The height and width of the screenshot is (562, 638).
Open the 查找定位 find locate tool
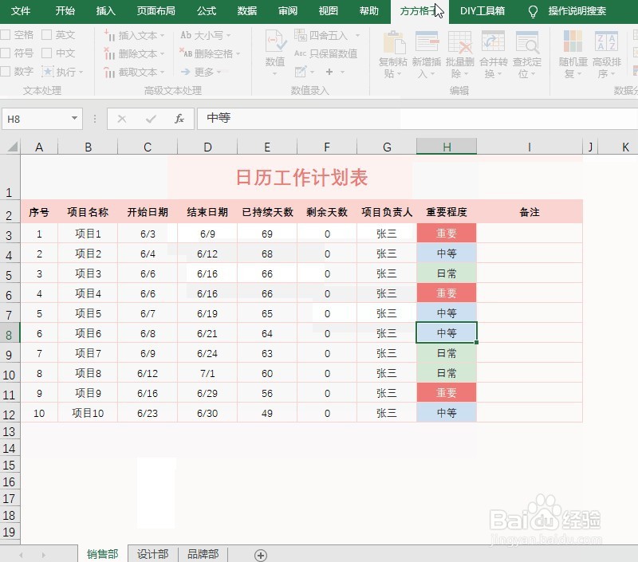[527, 54]
